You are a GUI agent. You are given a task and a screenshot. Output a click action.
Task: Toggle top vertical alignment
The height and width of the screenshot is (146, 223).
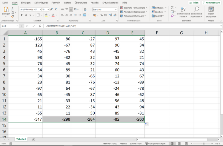[x=62, y=9]
